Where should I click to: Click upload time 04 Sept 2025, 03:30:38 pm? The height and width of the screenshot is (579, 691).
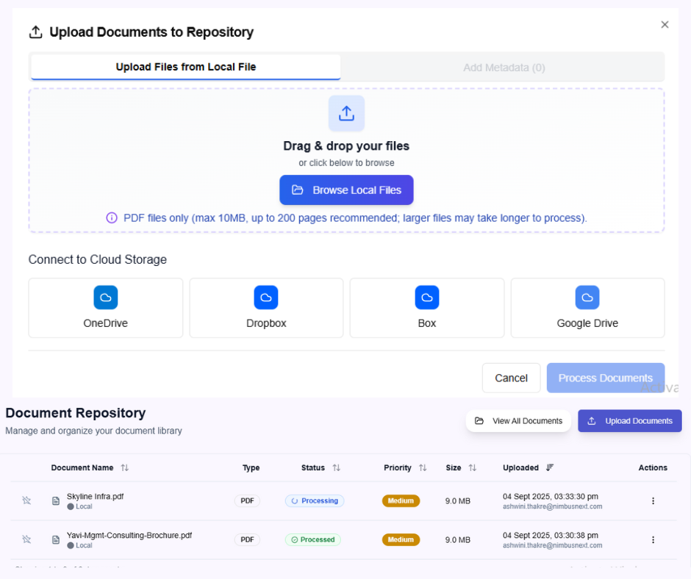(551, 535)
